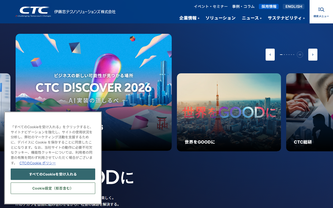Viewport: 333px width, 208px height.
Task: Pause the carousel autoplay
Action: pos(300,55)
